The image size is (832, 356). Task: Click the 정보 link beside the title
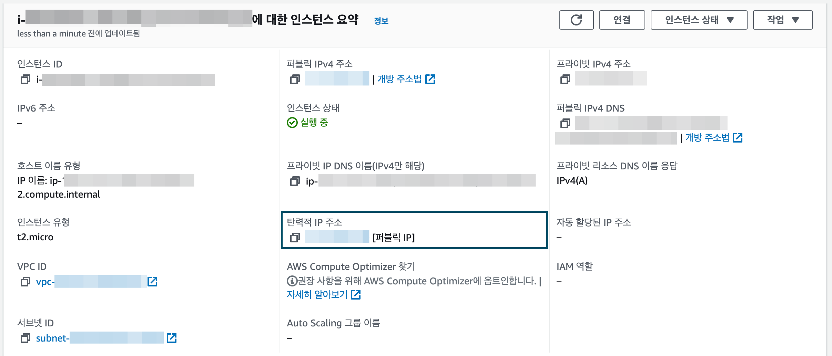click(x=381, y=21)
